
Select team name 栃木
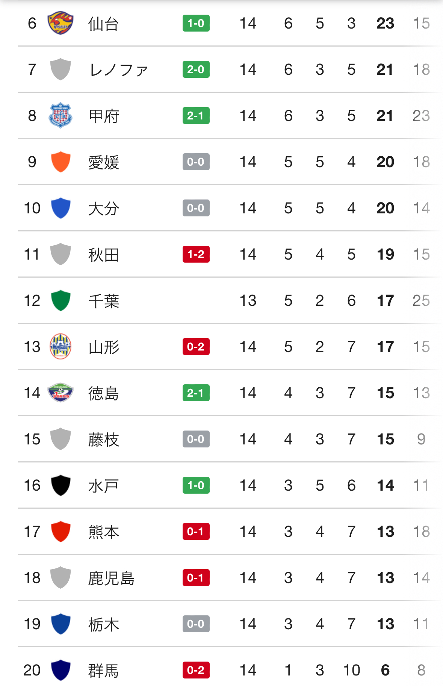click(104, 624)
